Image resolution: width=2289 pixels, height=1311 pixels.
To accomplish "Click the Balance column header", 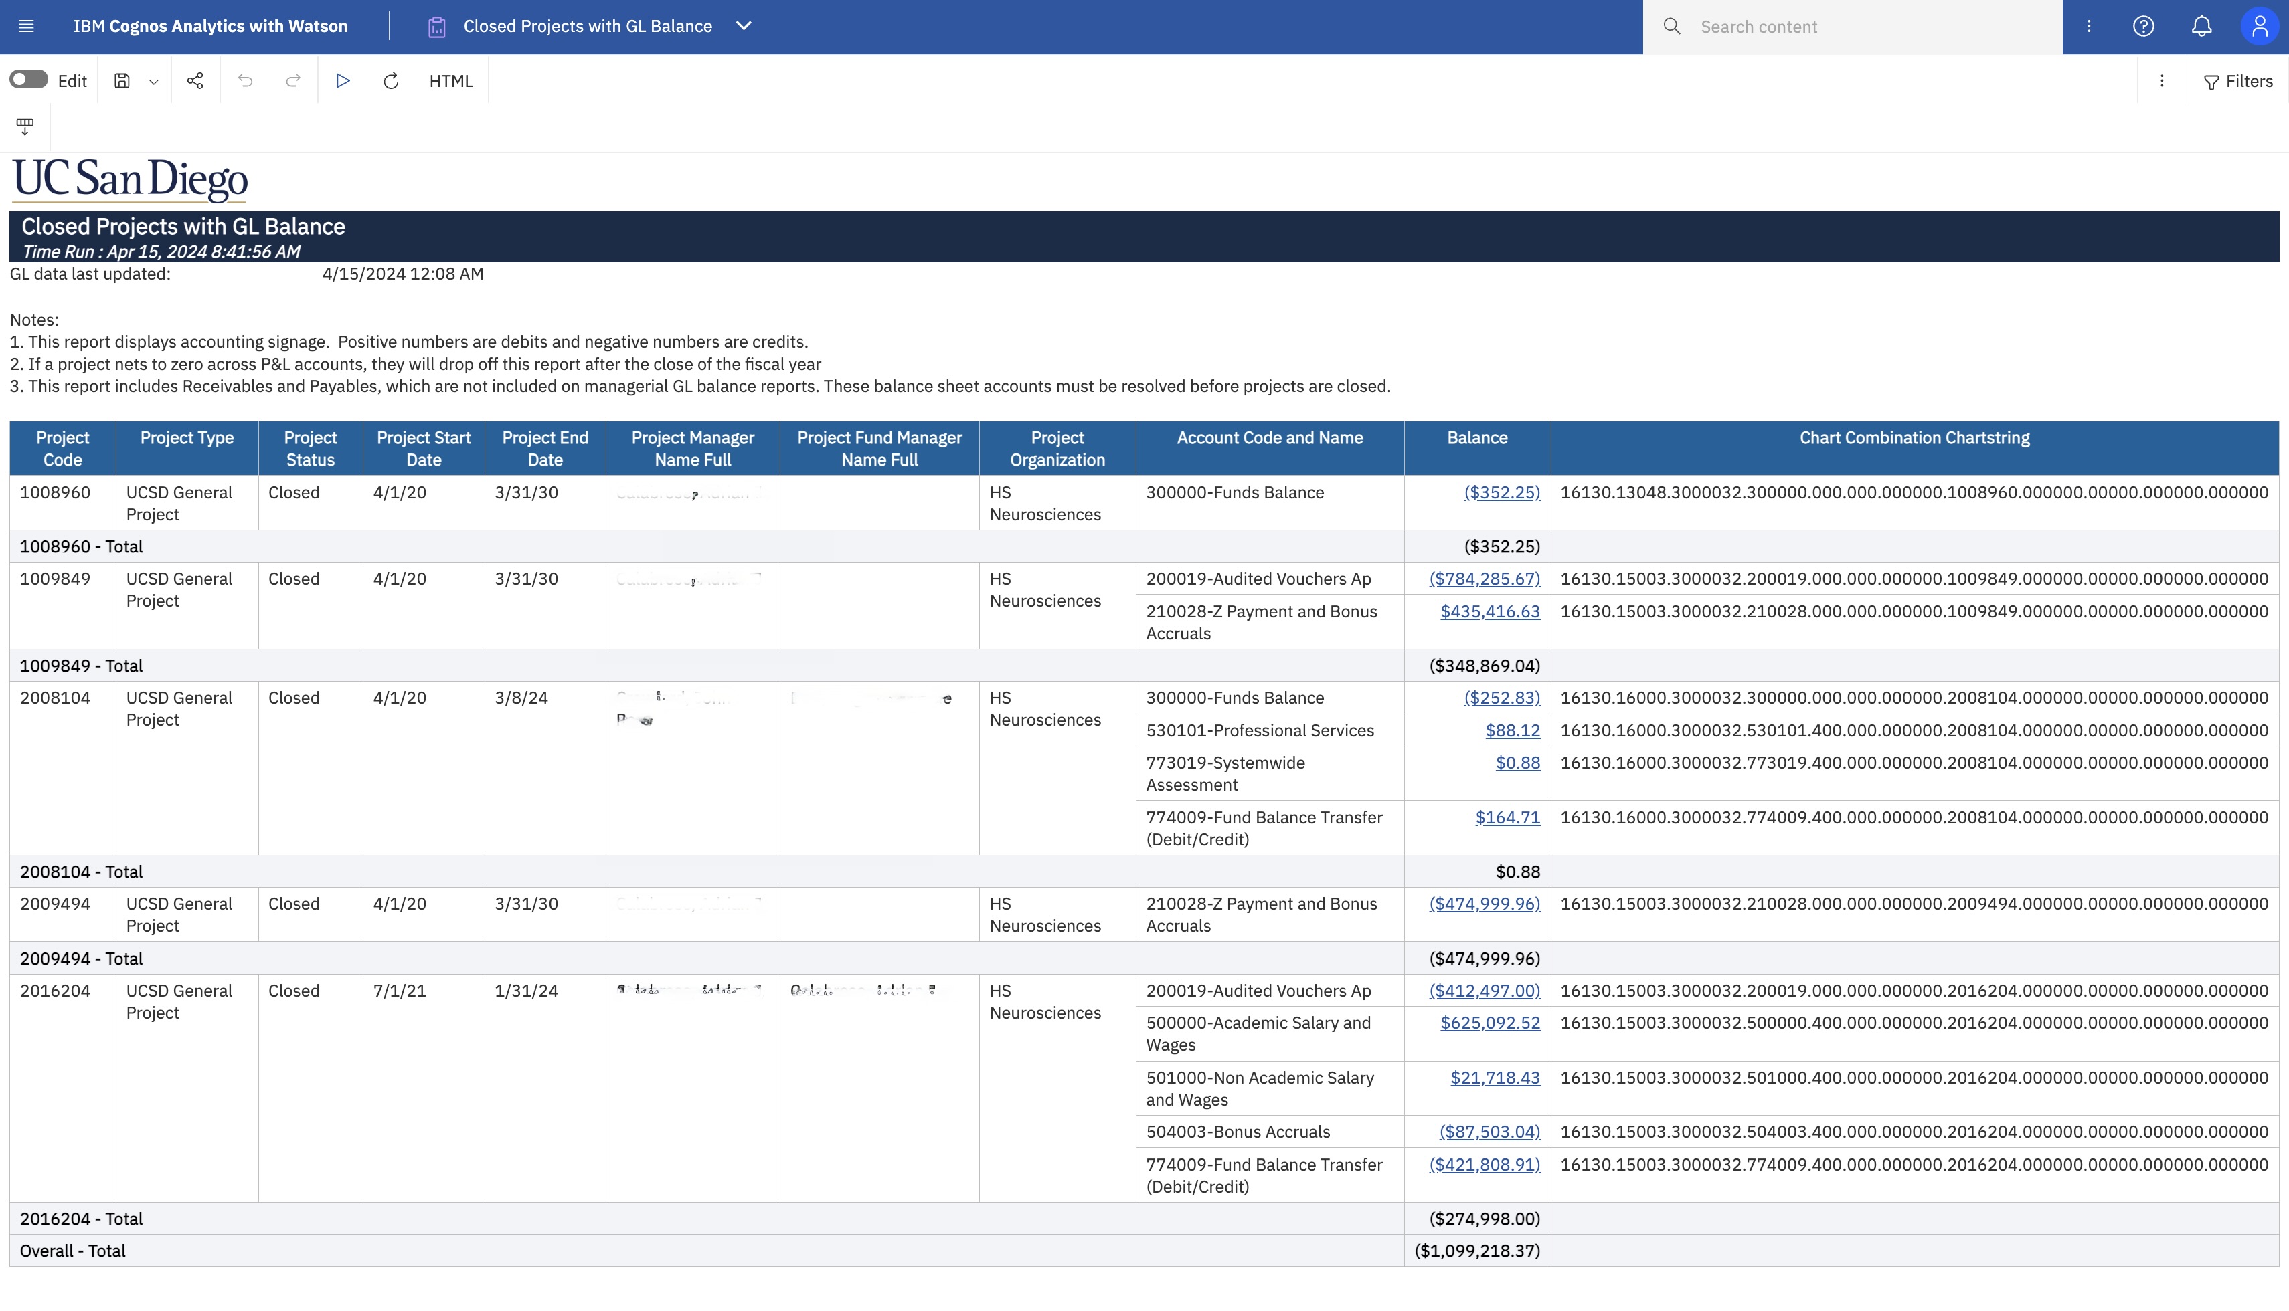I will pyautogui.click(x=1476, y=439).
